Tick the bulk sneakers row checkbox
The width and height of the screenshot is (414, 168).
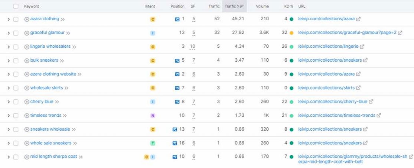[16, 61]
